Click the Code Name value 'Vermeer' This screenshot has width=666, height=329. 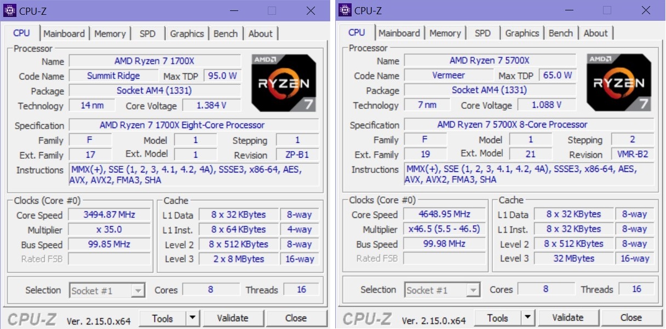point(449,75)
